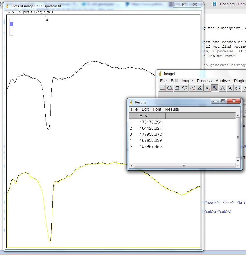Select the Point tool

coord(207,88)
